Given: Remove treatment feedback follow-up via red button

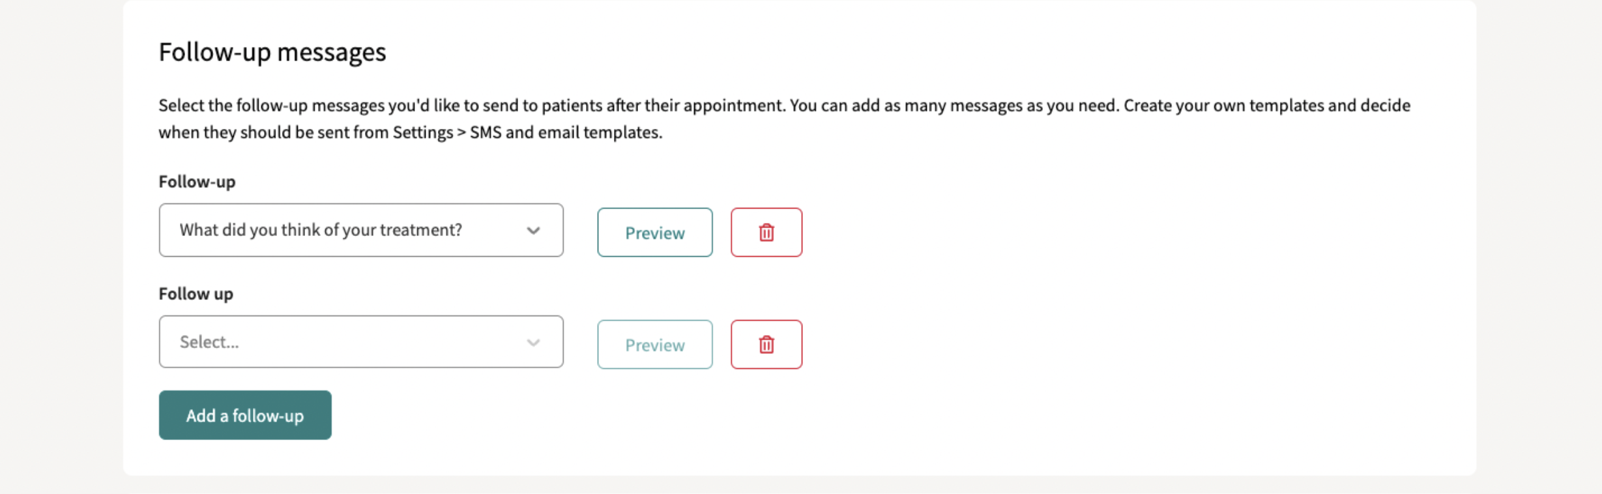Looking at the screenshot, I should point(766,233).
